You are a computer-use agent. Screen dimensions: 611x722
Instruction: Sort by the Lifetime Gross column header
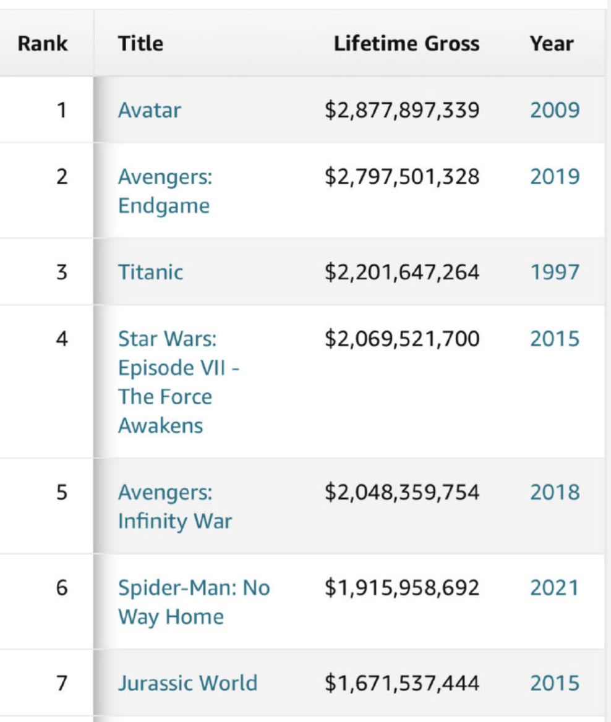[x=406, y=44]
